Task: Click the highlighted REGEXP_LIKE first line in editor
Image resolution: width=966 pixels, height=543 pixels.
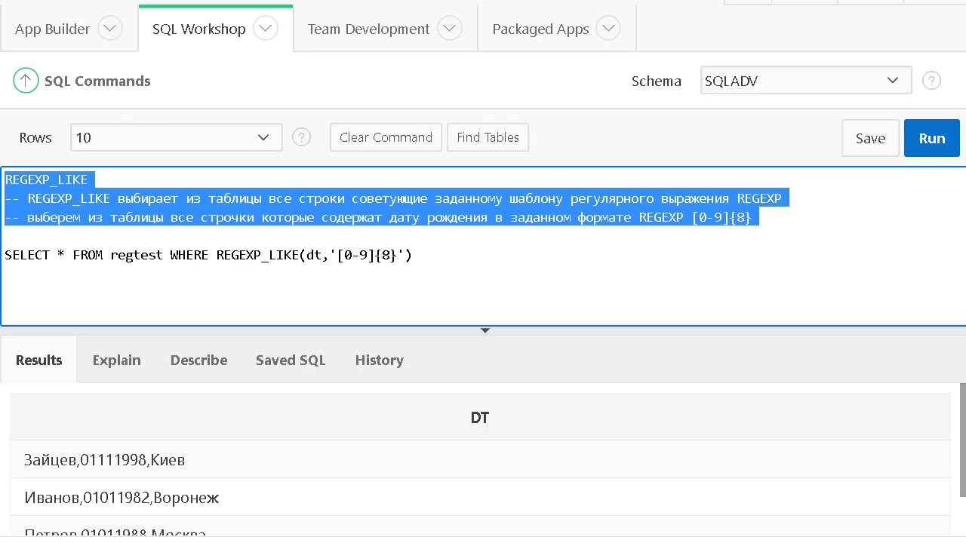Action: [x=46, y=179]
